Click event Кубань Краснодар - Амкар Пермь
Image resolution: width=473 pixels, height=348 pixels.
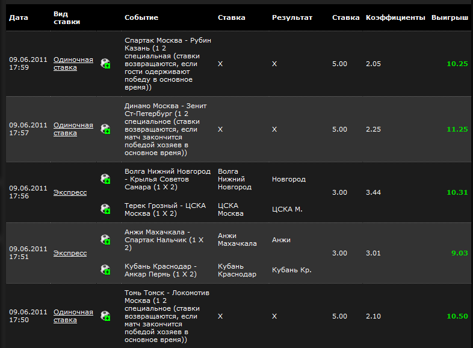[x=161, y=270]
